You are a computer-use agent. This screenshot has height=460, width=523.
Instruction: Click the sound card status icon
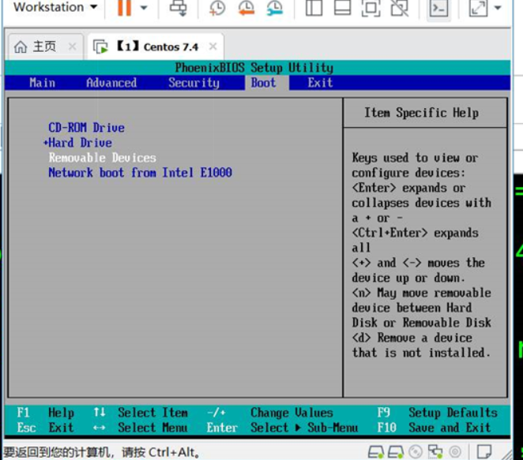pyautogui.click(x=455, y=452)
